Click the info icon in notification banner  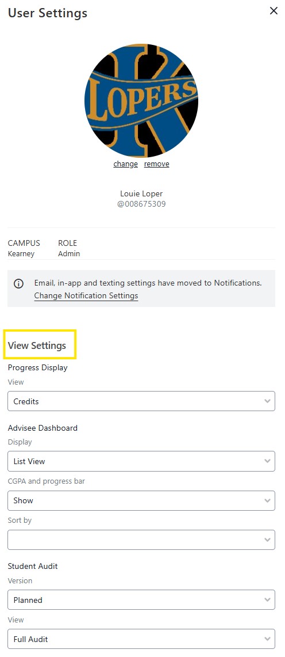point(19,284)
